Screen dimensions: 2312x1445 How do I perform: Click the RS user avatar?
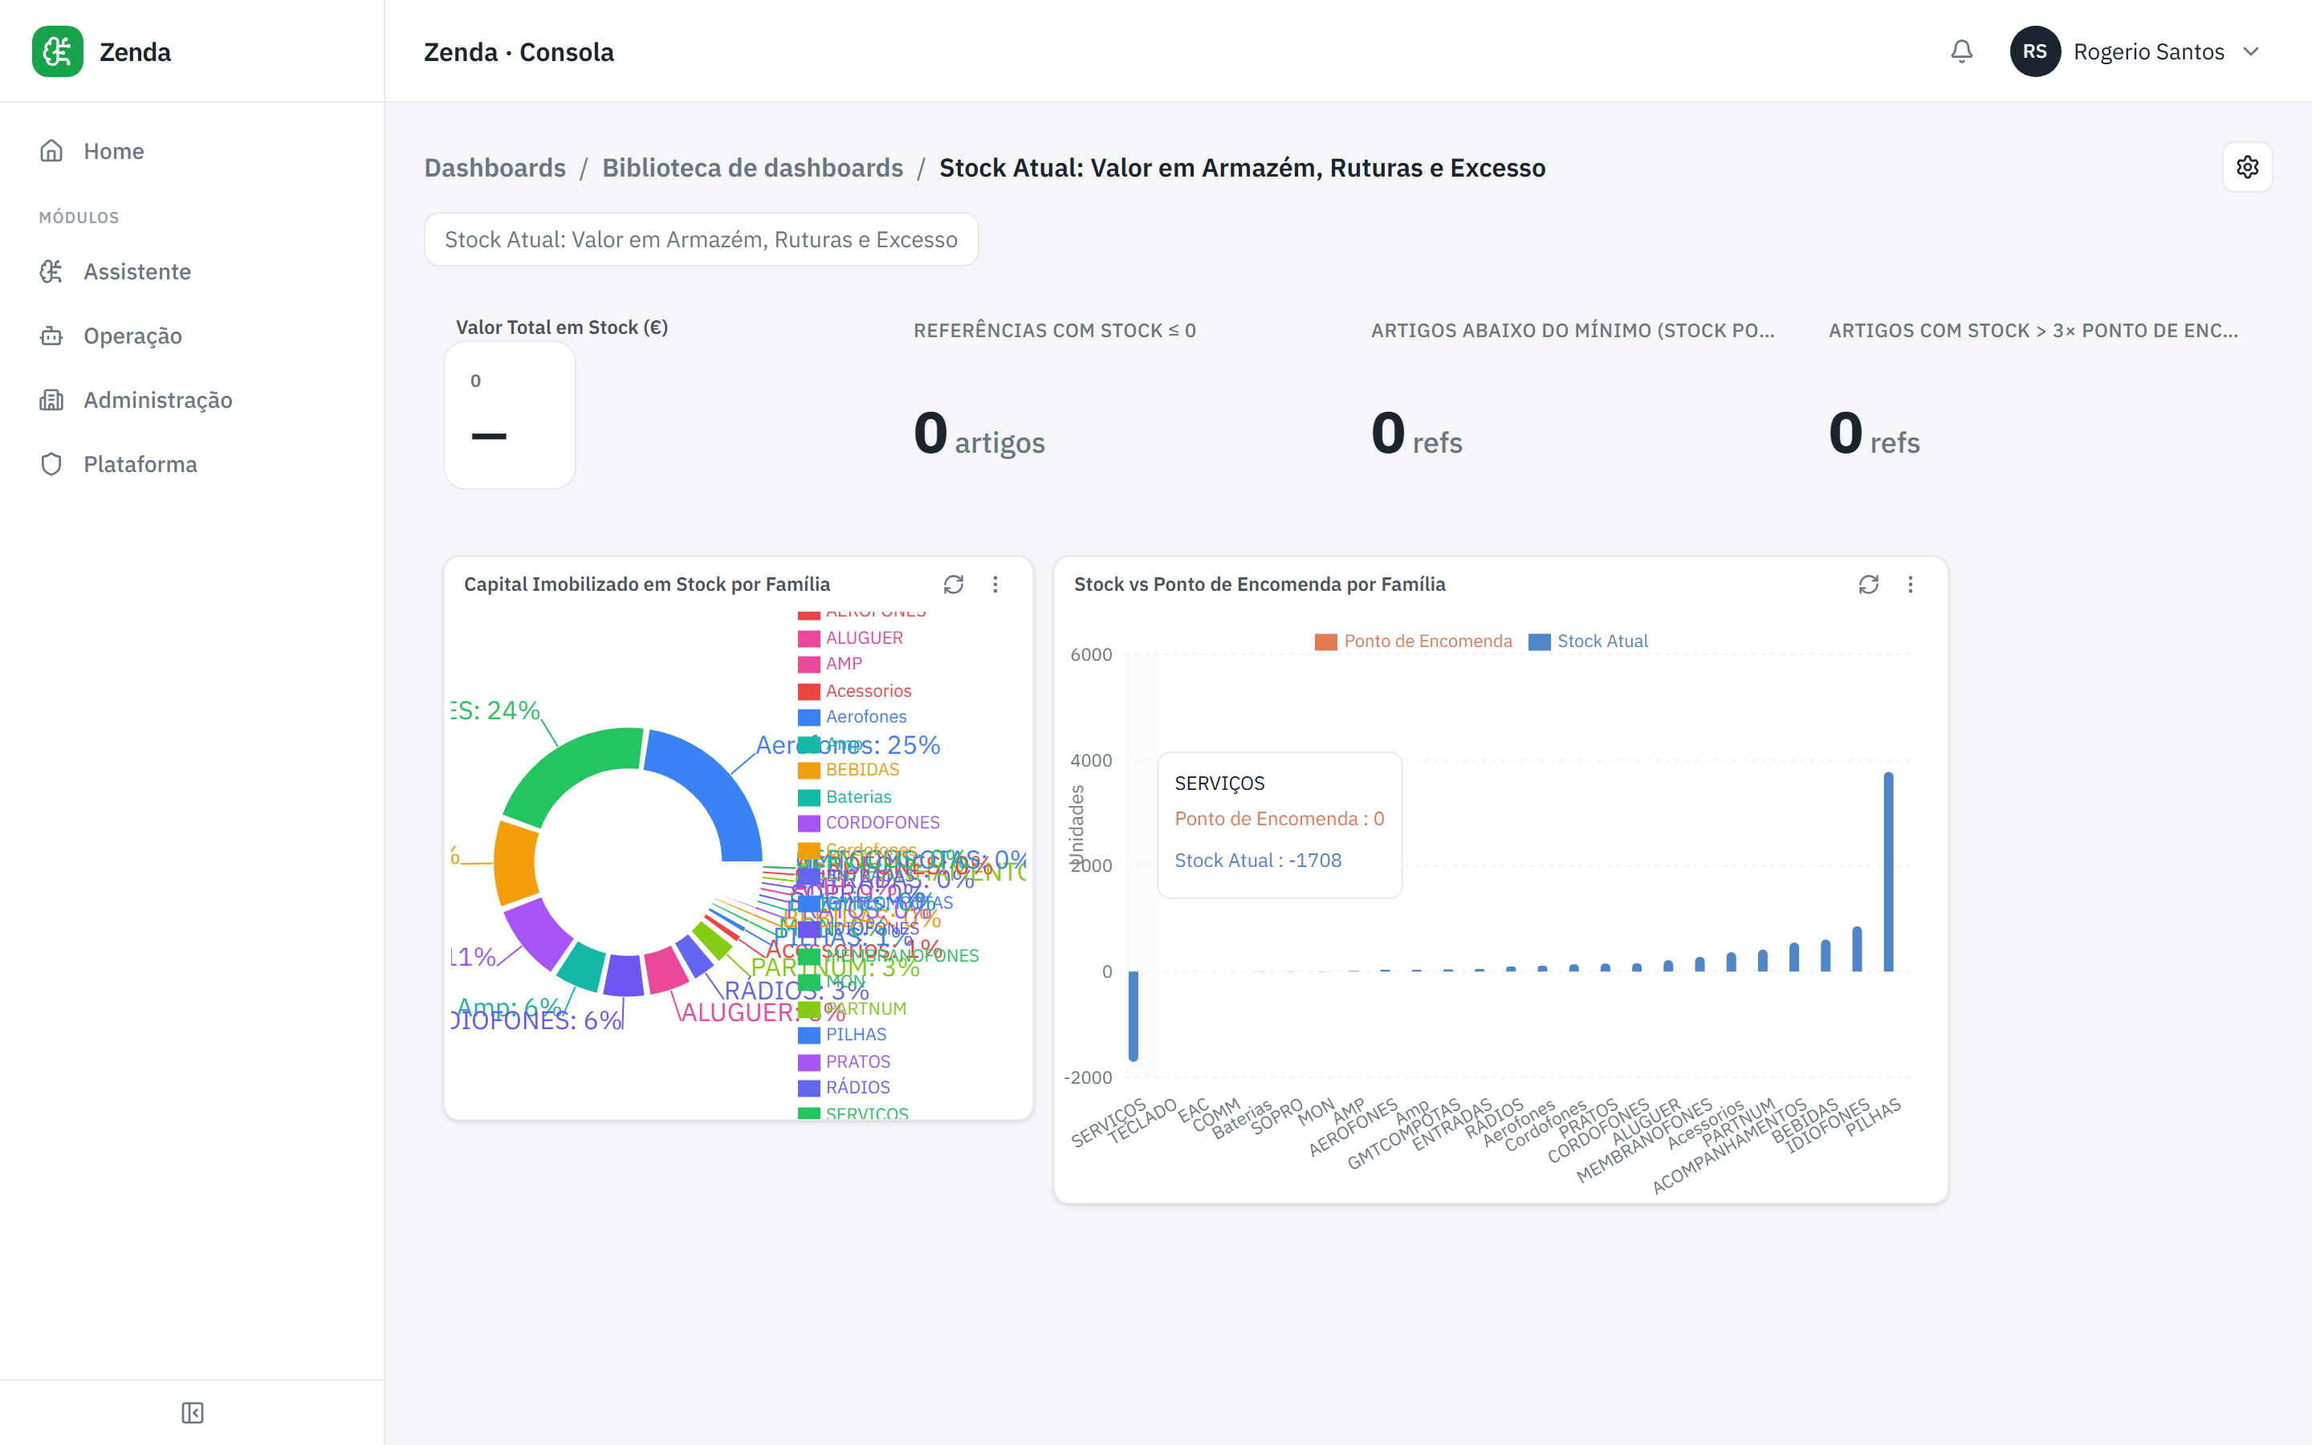coord(2035,51)
